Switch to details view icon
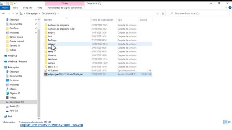Screen dimensions: 232x130 (225, 122)
